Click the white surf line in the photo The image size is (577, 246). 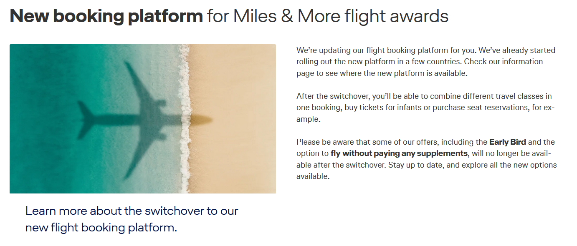coord(184,125)
